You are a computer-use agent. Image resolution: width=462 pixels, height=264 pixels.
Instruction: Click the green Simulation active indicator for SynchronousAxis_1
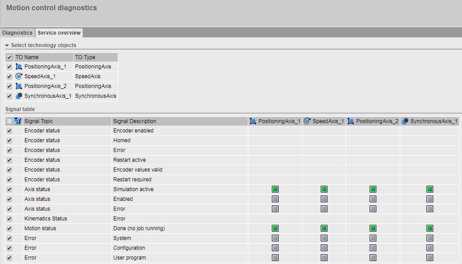click(430, 189)
